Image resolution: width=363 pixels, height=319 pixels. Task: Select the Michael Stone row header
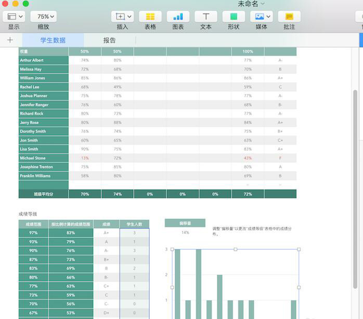click(x=44, y=158)
